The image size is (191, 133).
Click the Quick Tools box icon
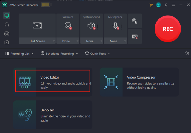[x=87, y=53]
